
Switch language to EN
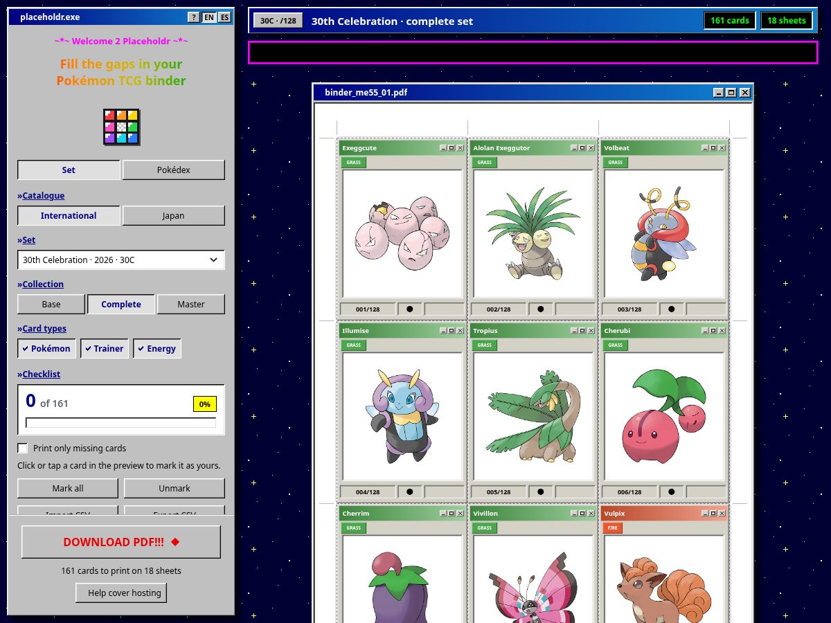point(209,17)
